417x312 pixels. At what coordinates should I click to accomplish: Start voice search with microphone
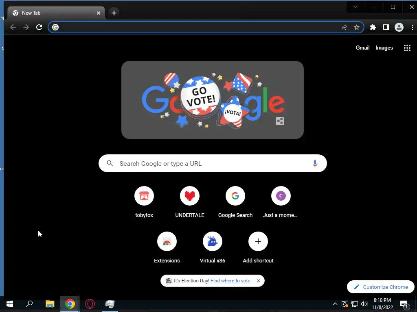click(x=315, y=163)
